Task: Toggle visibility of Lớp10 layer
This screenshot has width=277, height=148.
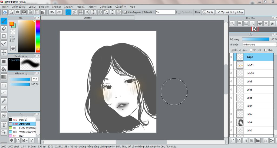Action: click(232, 73)
